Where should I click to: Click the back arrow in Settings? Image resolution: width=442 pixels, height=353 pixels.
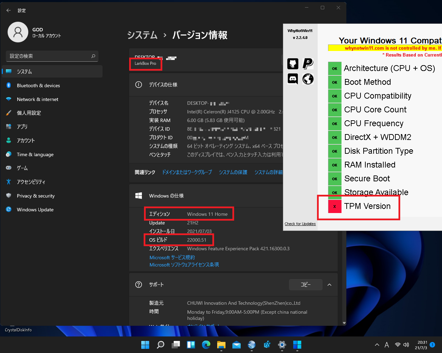[x=9, y=10]
